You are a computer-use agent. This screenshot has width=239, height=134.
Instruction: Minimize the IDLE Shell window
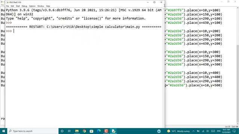click(148, 2)
